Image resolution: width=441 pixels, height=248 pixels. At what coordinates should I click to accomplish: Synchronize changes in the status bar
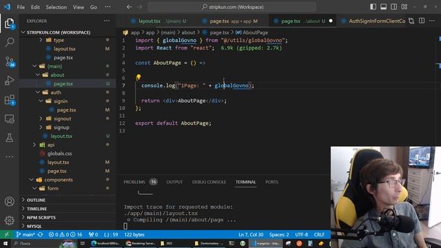[x=40, y=234]
